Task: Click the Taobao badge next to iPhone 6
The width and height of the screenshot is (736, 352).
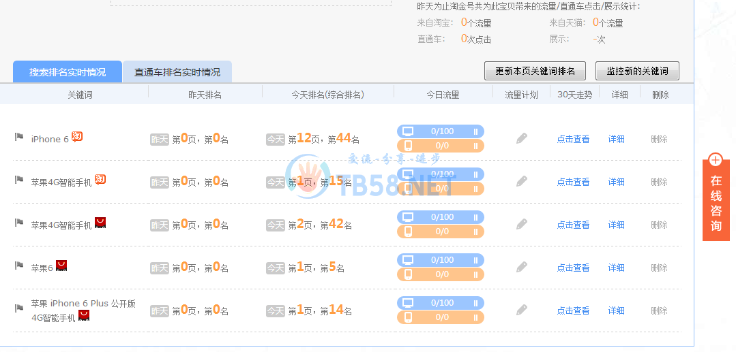Action: coord(77,137)
